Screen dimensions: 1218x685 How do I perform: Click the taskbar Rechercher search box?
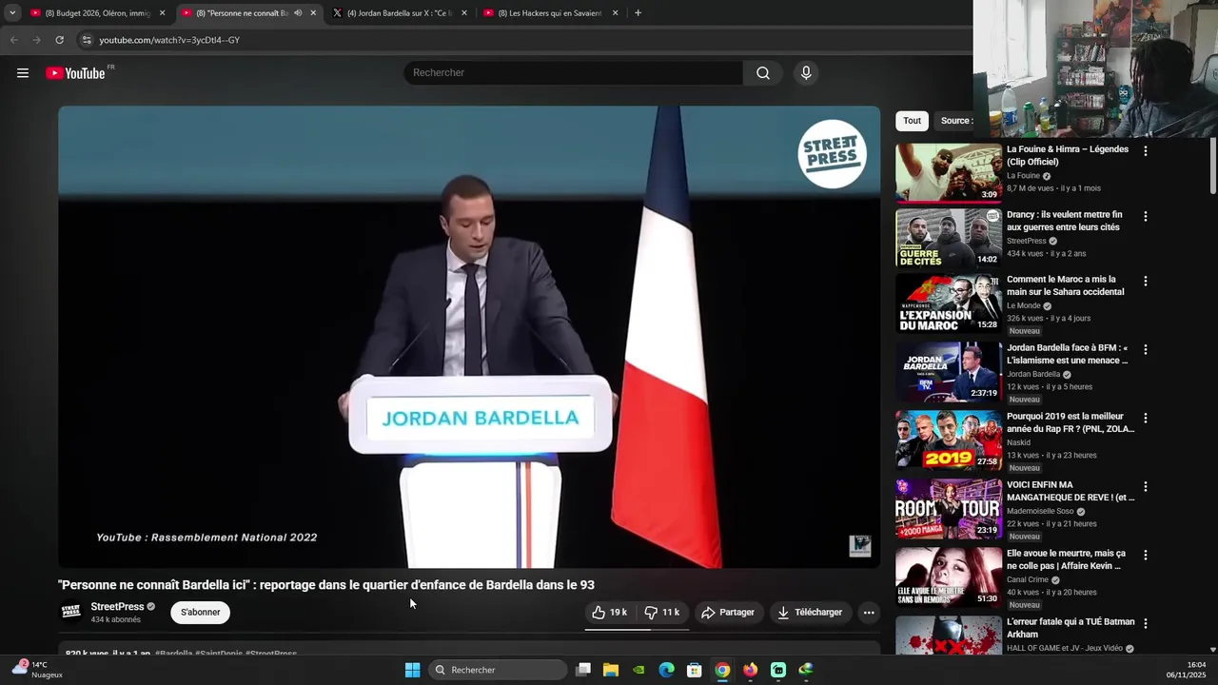click(497, 670)
